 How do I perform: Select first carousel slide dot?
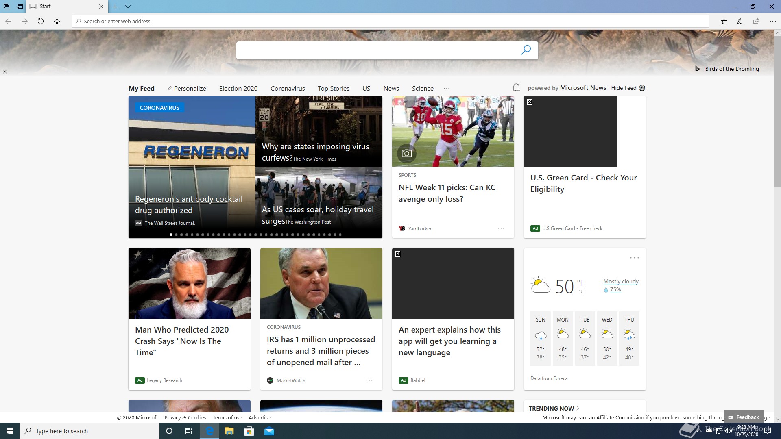tap(171, 235)
